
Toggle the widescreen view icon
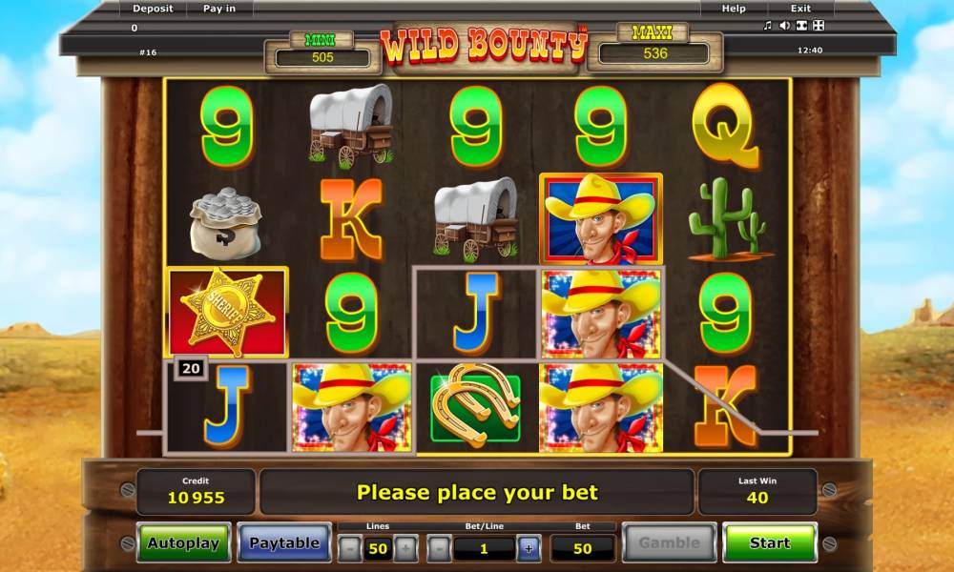click(802, 25)
